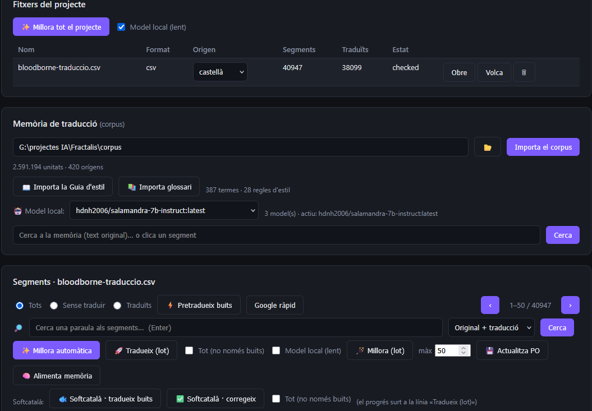Click the trash icon for bloodborne-traduccio.csv
Screen dimensions: 592x411
click(524, 72)
